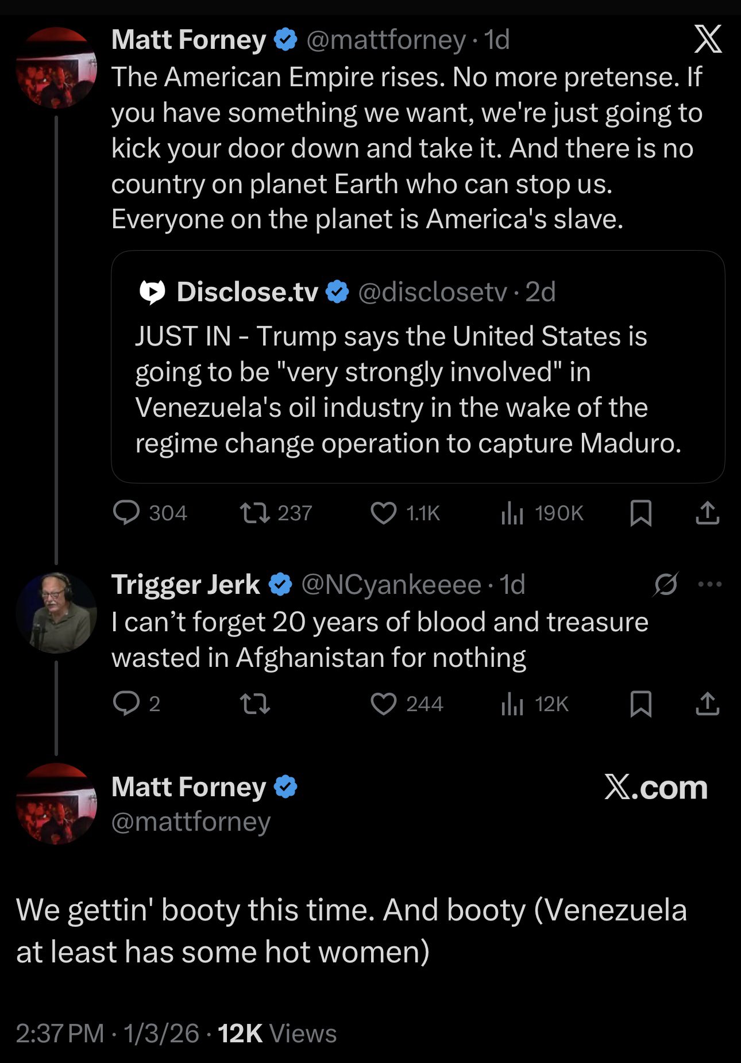
Task: Open the @mattforney handle on top post
Action: pos(386,40)
